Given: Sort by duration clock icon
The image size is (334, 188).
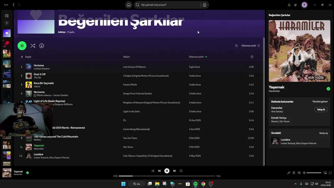Looking at the screenshot, I should click(252, 57).
